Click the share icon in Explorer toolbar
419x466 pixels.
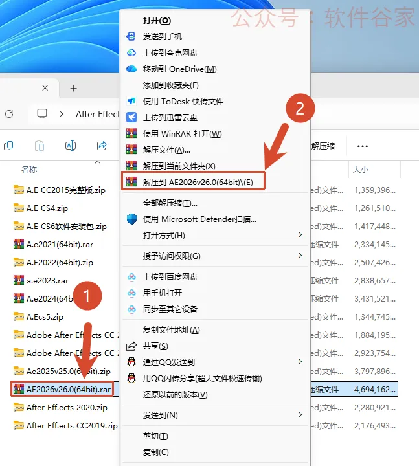[x=102, y=146]
